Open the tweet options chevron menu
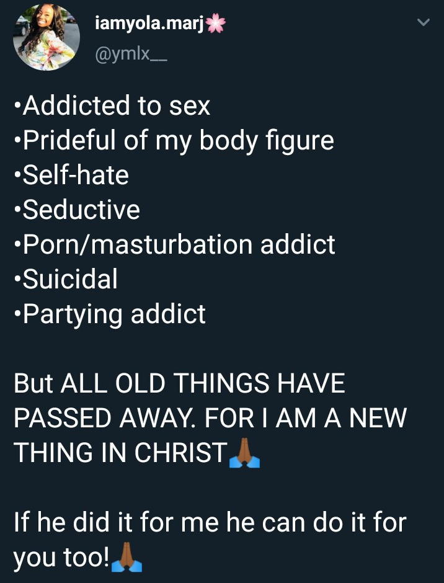Image resolution: width=444 pixels, height=583 pixels. pyautogui.click(x=424, y=23)
